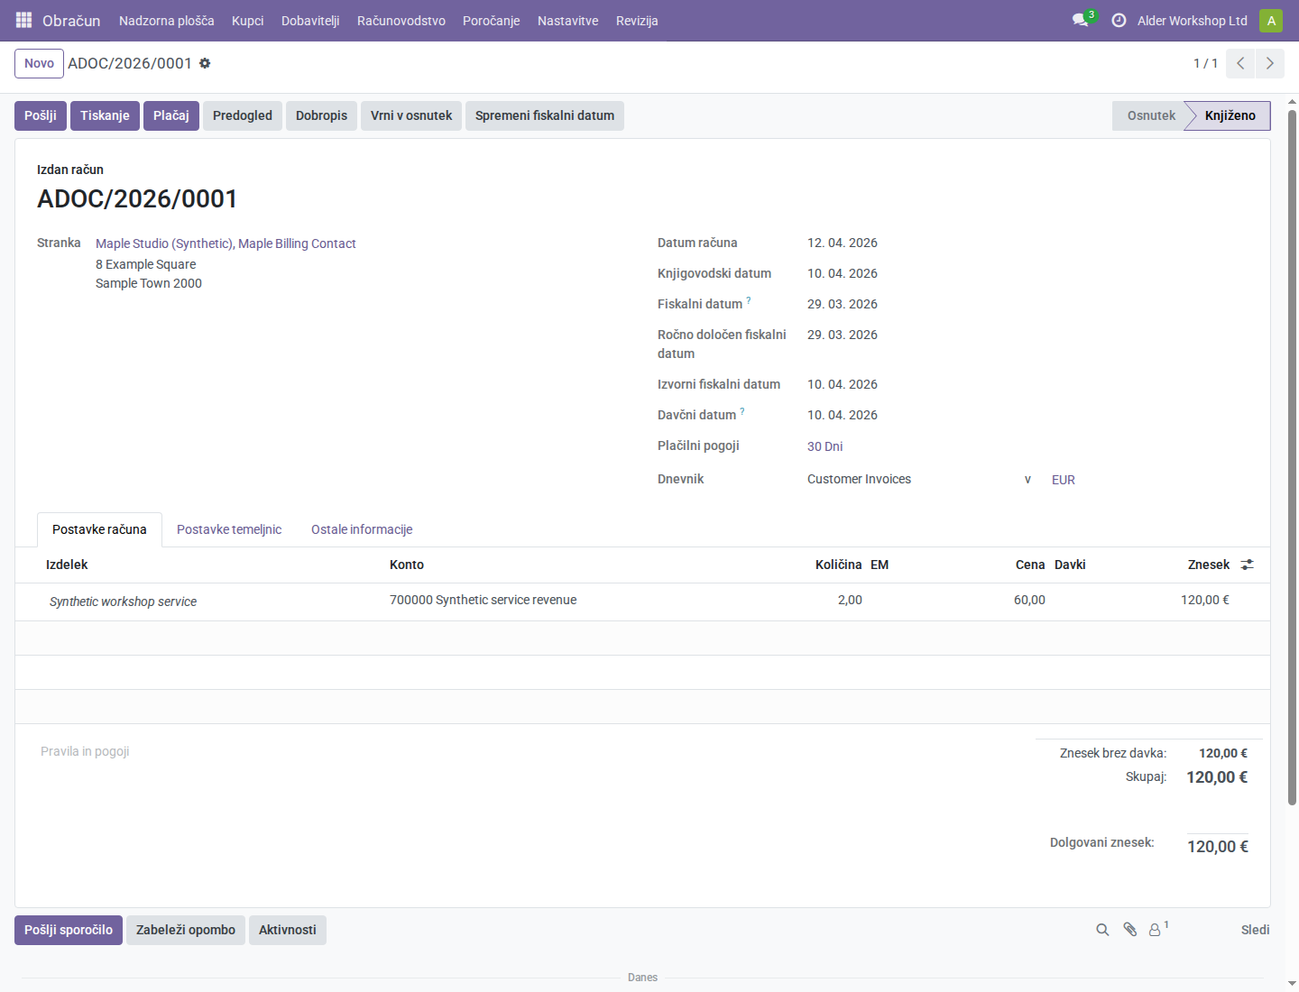The width and height of the screenshot is (1299, 992).
Task: Open the Maple Studio partner link
Action: coord(226,243)
